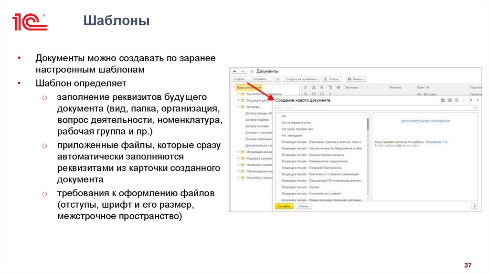Select Договор аренды in the tree
Viewport: 489px width, 274px height.
coord(258,113)
